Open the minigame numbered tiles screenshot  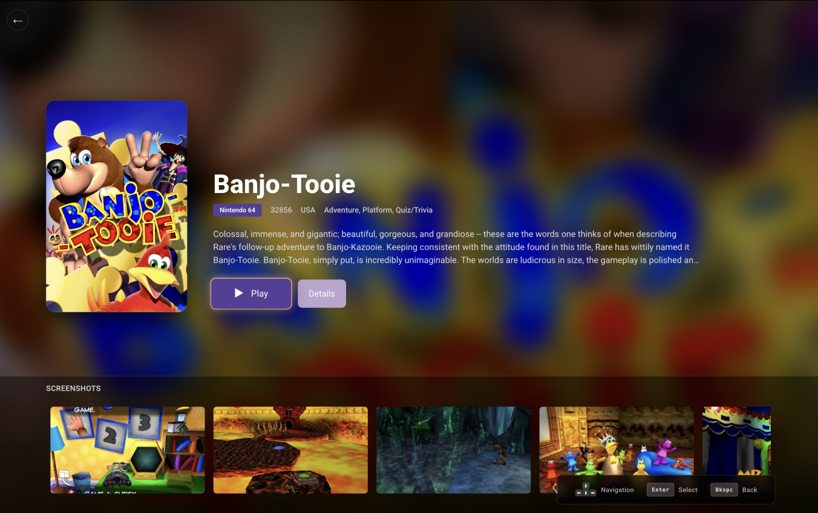pyautogui.click(x=128, y=450)
